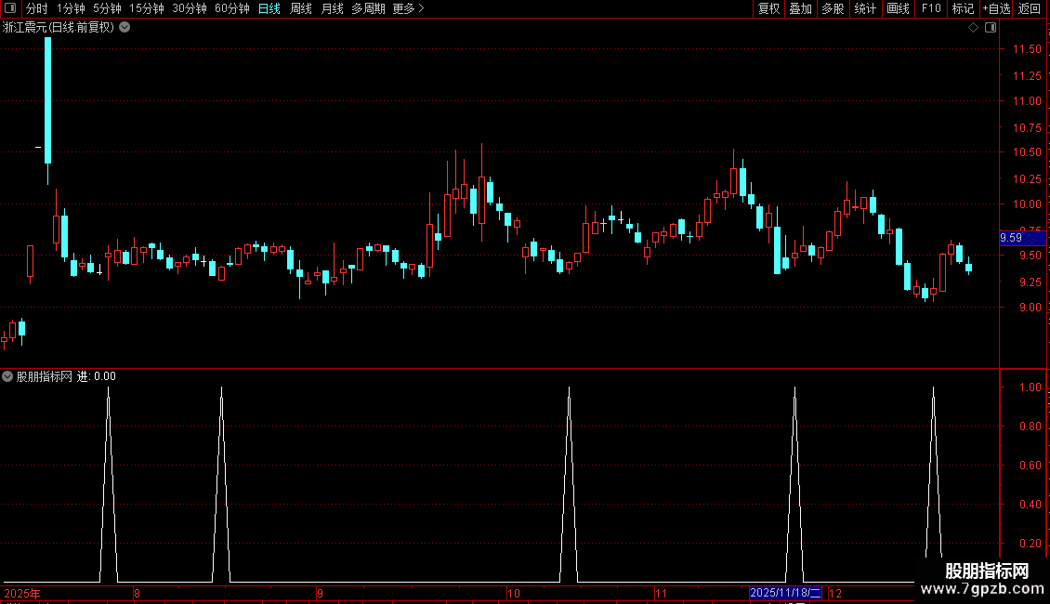Switch to 月线 monthly chart
Viewport: 1050px width, 604px height.
point(332,8)
